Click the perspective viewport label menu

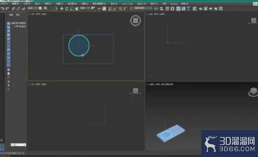(x=160, y=84)
